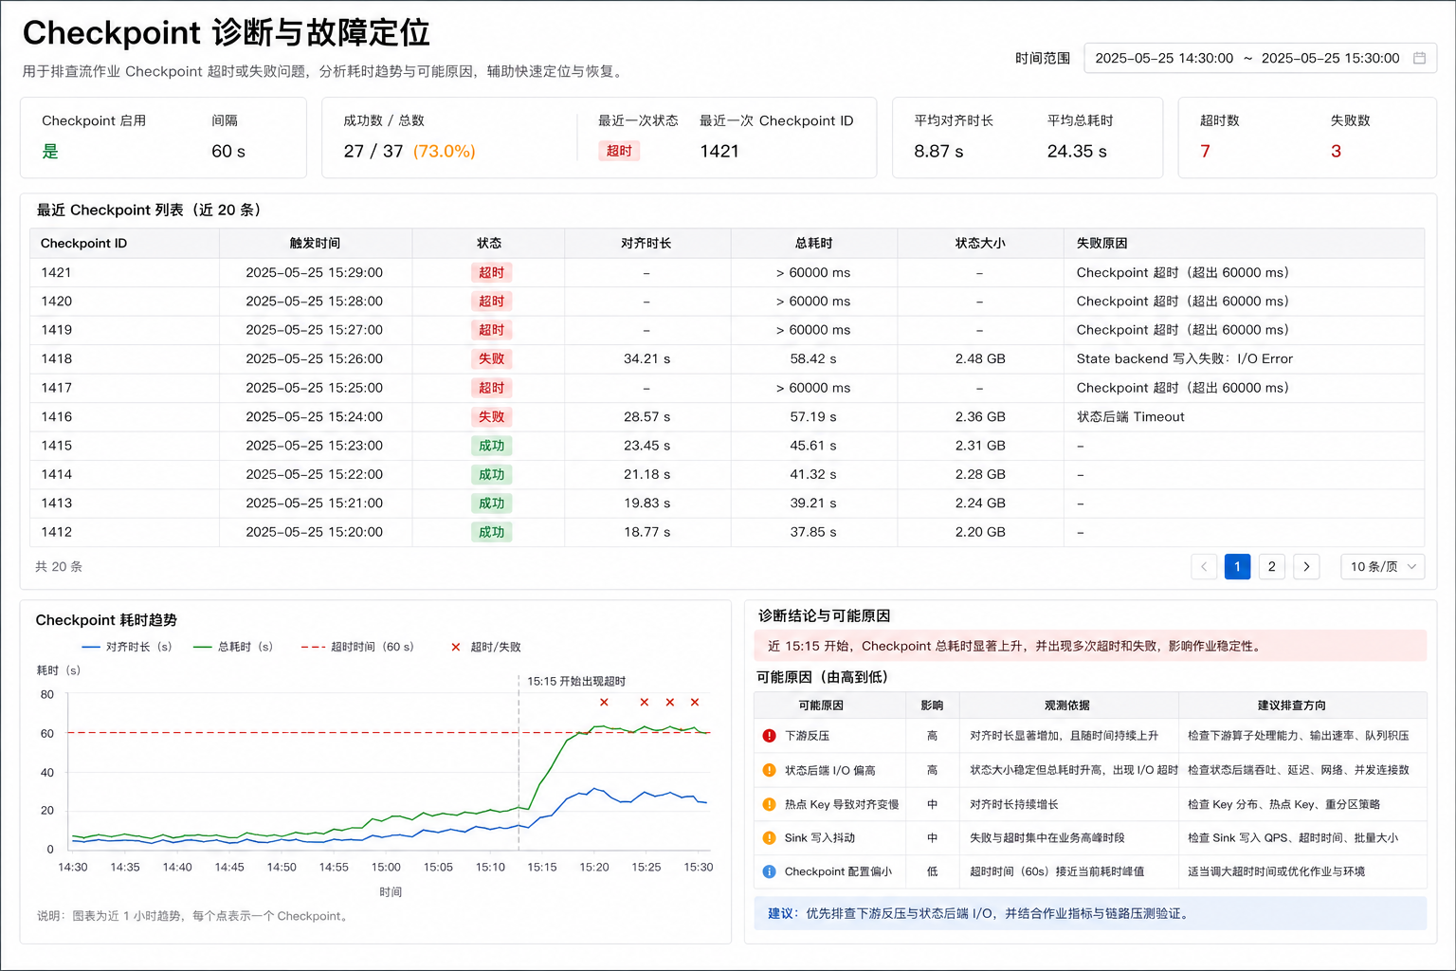
Task: Click the 总耗时 column header
Action: tap(814, 244)
